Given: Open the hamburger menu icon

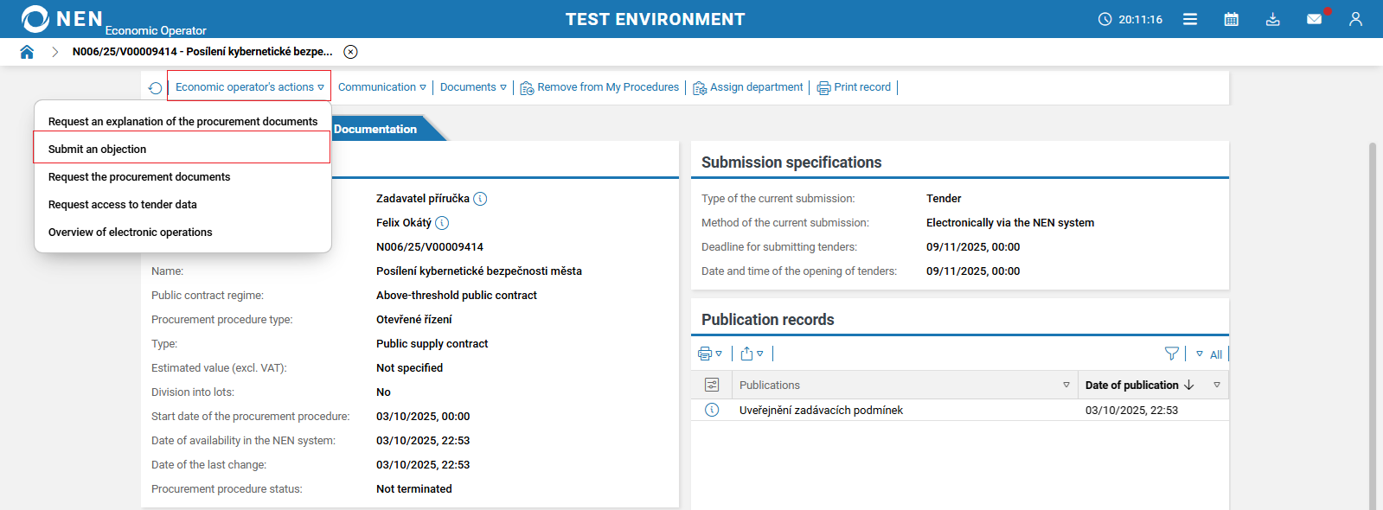Looking at the screenshot, I should 1190,19.
